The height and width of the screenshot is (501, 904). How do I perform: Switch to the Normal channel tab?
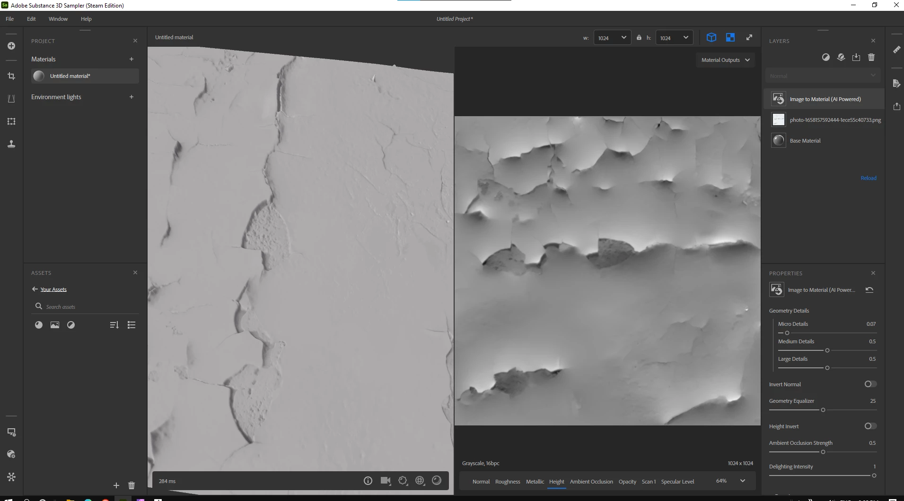(481, 482)
